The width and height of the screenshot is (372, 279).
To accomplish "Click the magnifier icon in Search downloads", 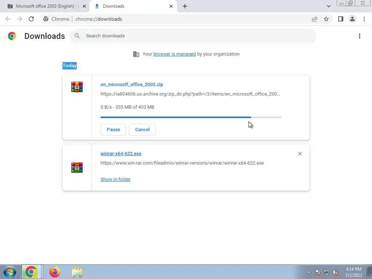I will click(77, 36).
